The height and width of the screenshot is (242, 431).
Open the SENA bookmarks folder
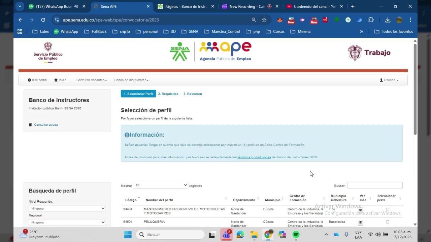(x=190, y=31)
